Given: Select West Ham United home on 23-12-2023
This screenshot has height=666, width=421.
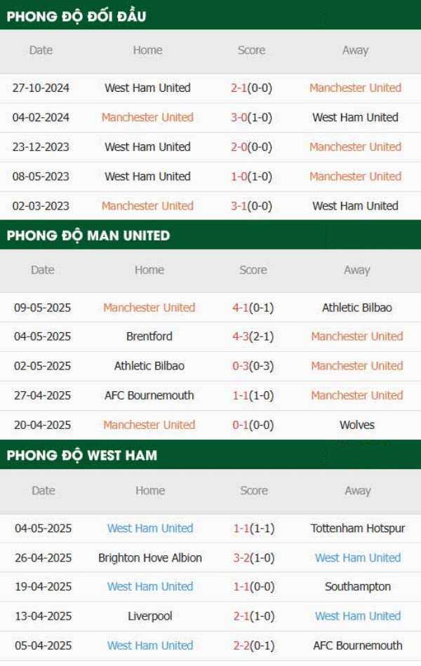Looking at the screenshot, I should pos(147,147).
